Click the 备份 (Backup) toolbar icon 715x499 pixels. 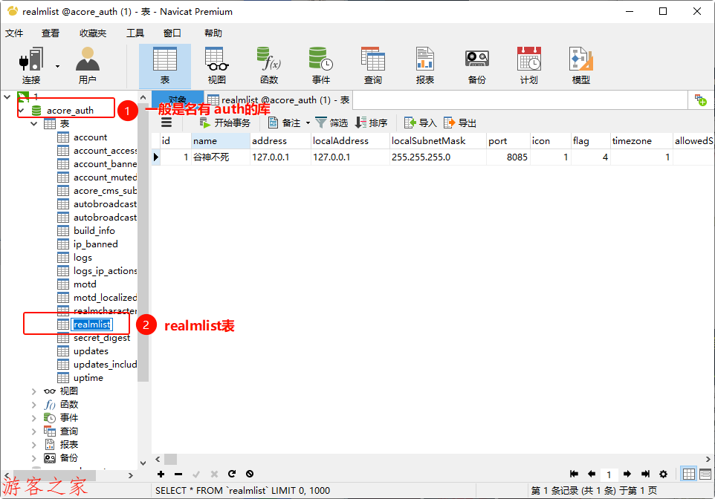pos(476,65)
